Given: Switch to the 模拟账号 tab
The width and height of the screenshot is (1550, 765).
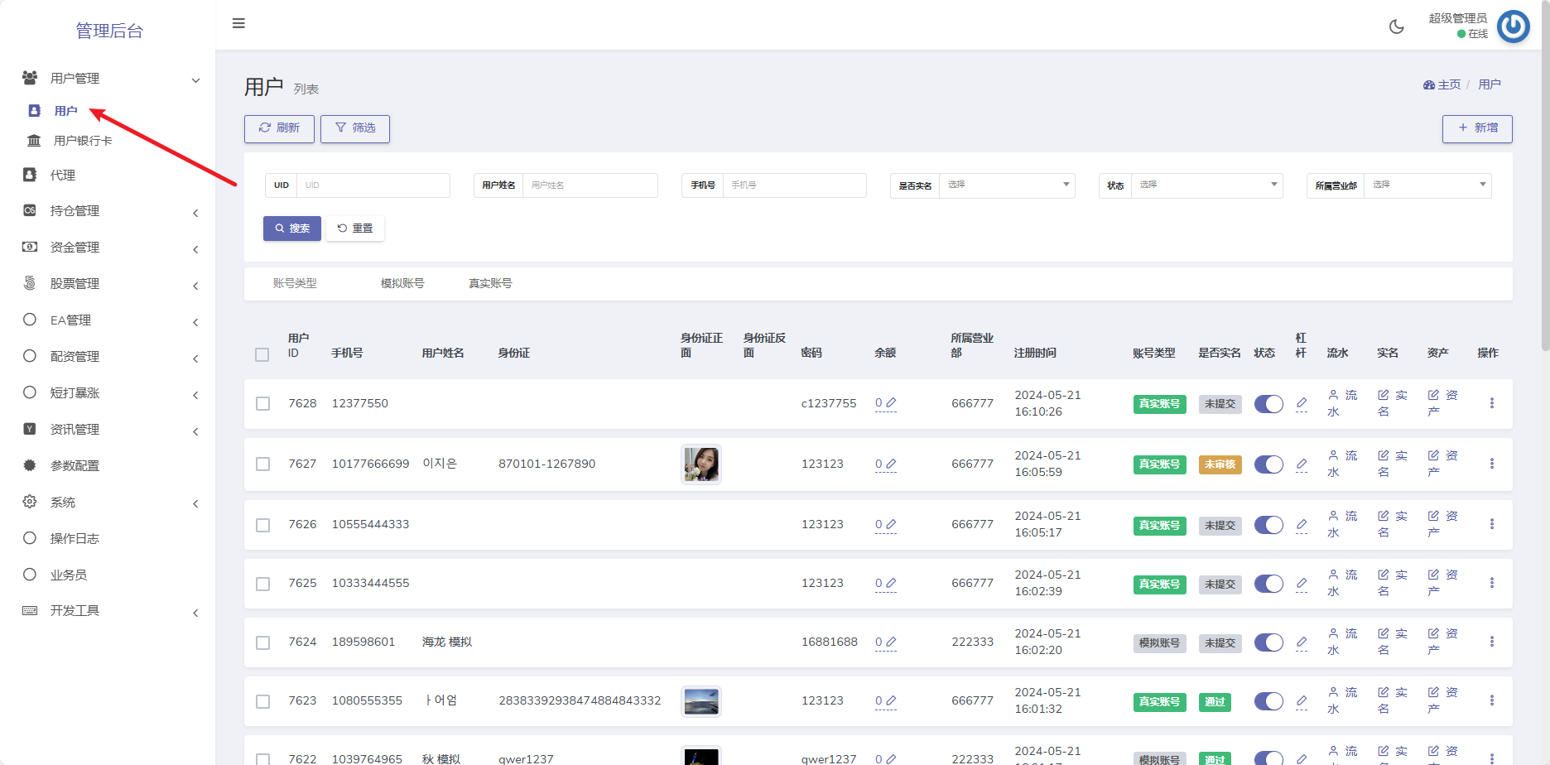Looking at the screenshot, I should coord(402,283).
